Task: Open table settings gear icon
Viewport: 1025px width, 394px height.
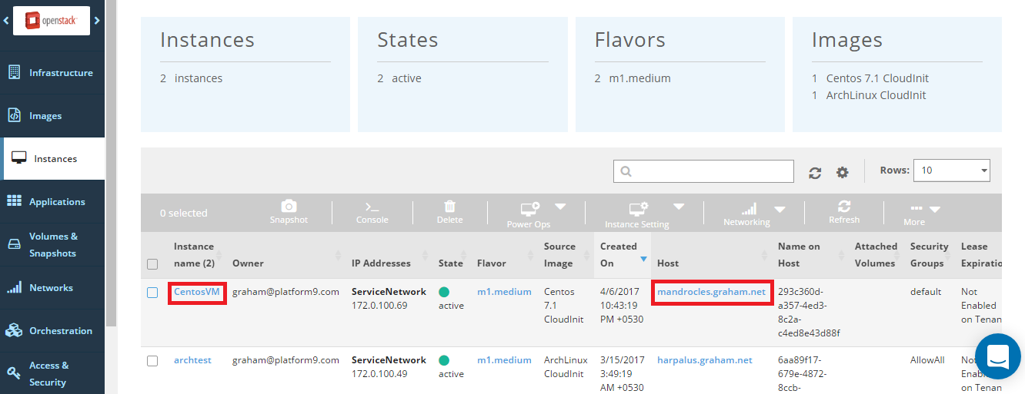Action: [843, 173]
